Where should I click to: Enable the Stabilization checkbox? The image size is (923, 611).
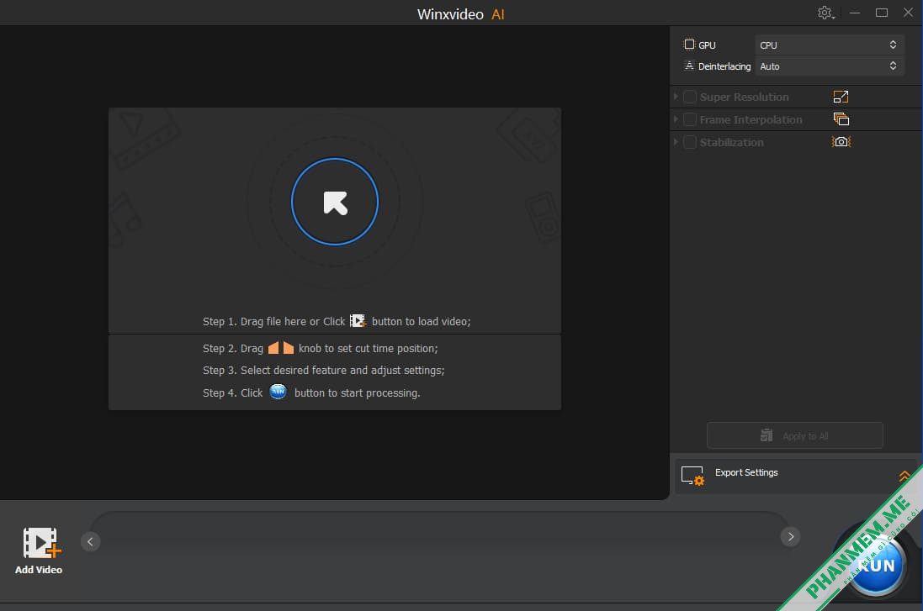click(x=690, y=142)
